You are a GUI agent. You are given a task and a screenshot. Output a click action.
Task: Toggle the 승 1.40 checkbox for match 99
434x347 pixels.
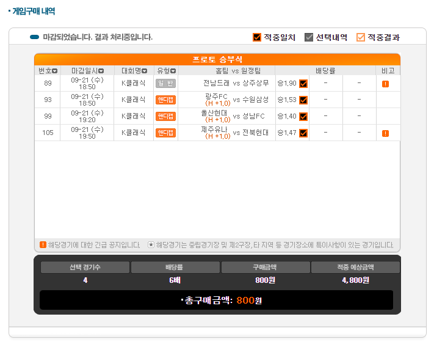point(303,117)
